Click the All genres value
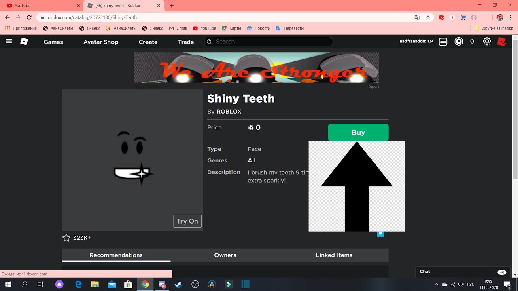Screen dimensions: 518x291 click(x=252, y=160)
